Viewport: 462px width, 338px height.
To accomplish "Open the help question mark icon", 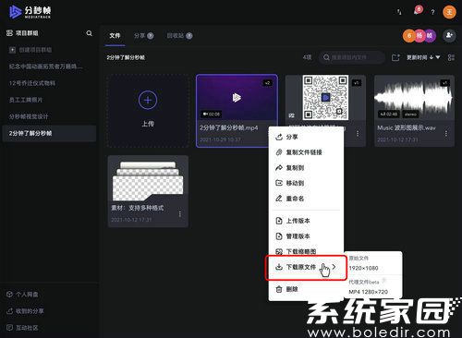I will [x=432, y=12].
